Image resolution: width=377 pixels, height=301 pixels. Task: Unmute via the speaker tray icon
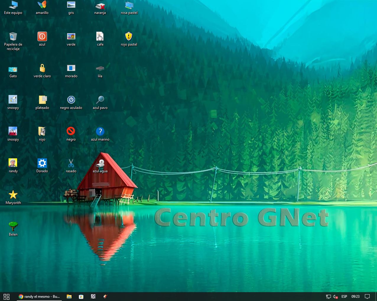335,297
